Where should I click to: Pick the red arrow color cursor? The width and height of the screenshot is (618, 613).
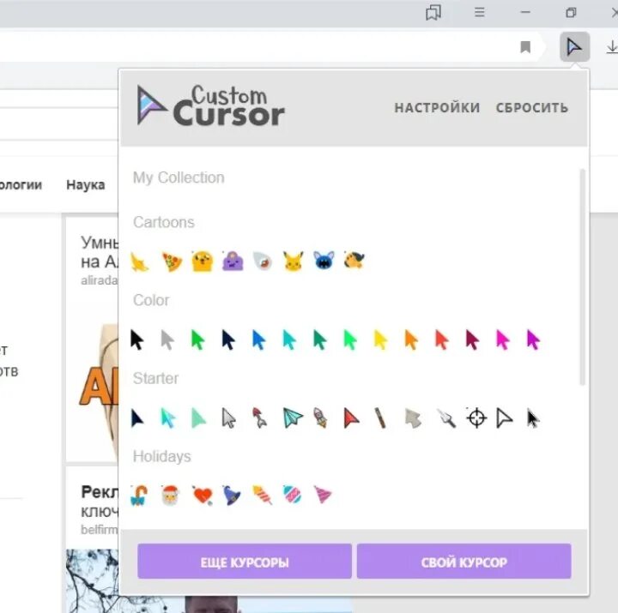(x=442, y=340)
